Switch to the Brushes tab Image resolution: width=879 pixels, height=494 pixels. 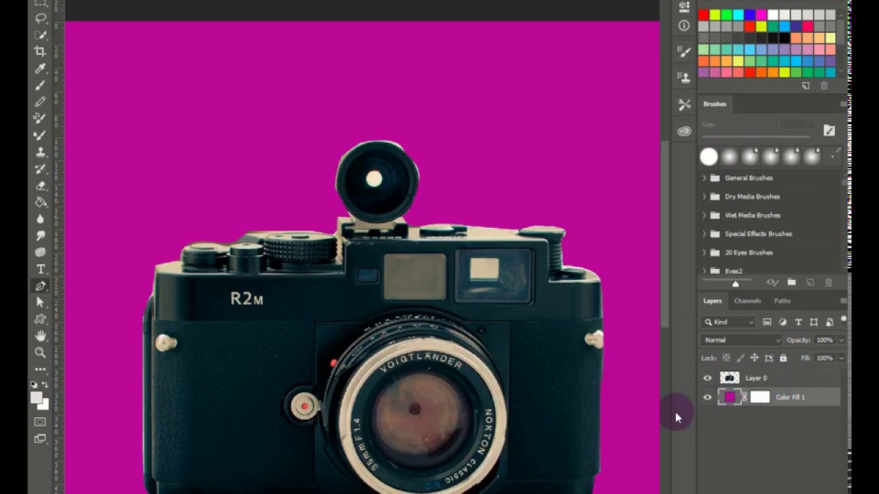coord(714,104)
